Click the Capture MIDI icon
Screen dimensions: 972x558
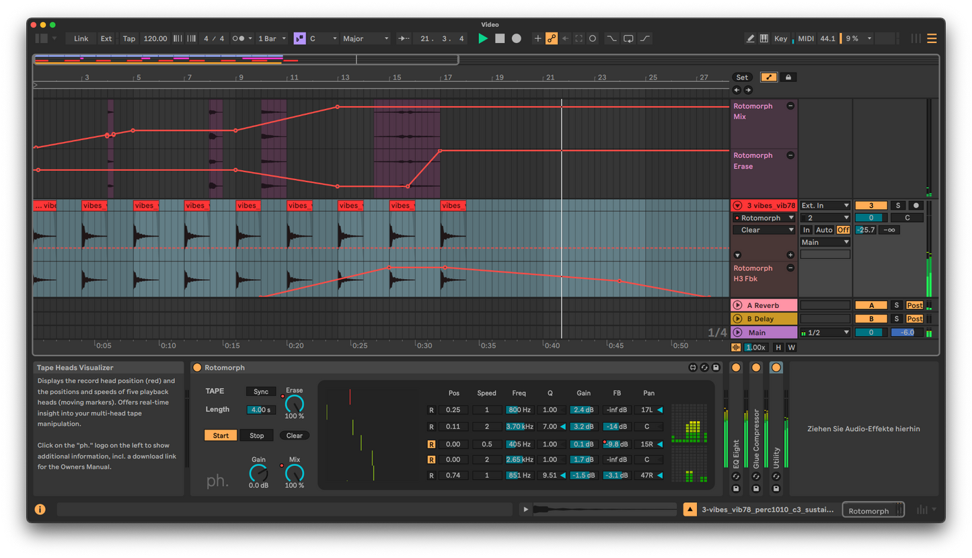[x=578, y=39]
